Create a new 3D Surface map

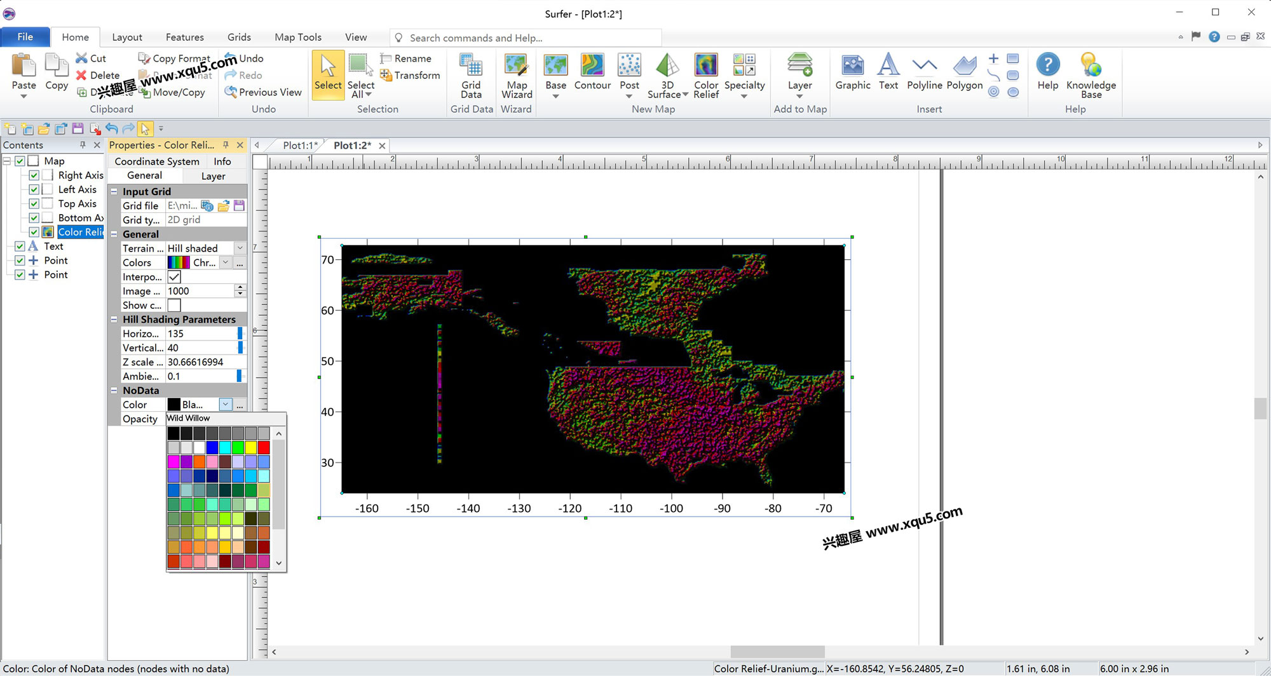coord(667,76)
